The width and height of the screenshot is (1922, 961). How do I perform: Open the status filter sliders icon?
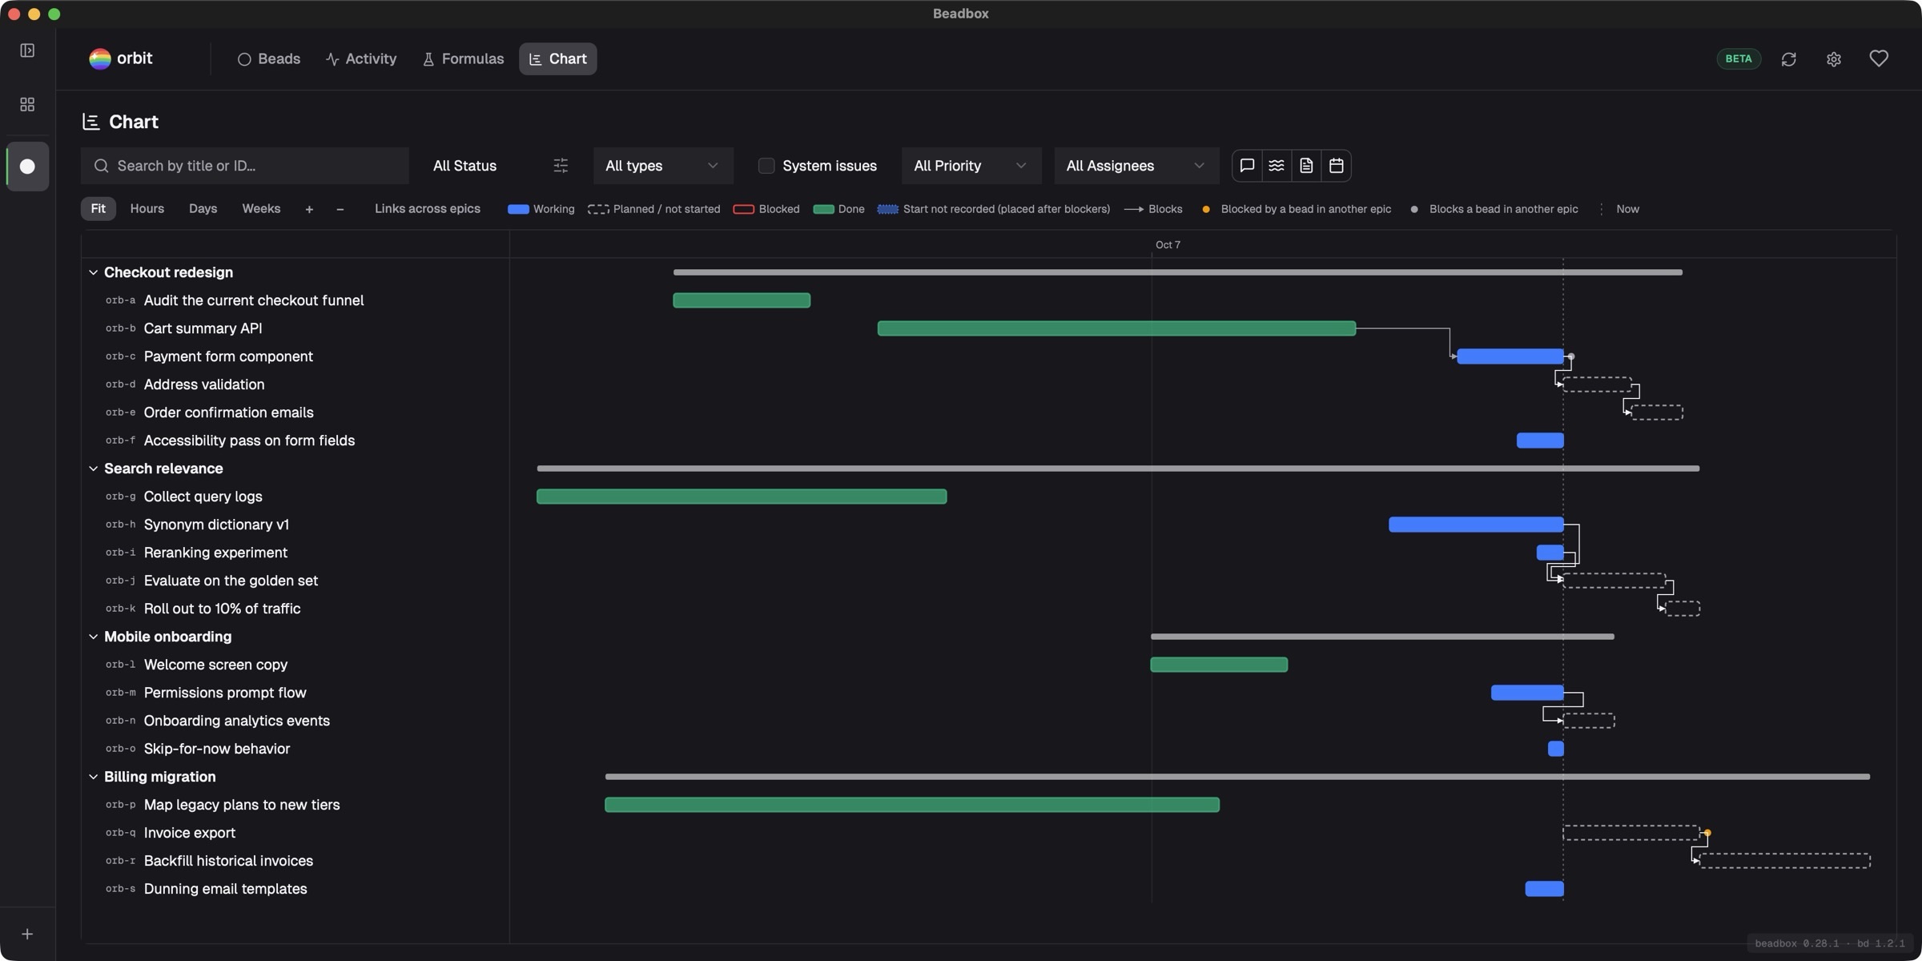pos(561,166)
